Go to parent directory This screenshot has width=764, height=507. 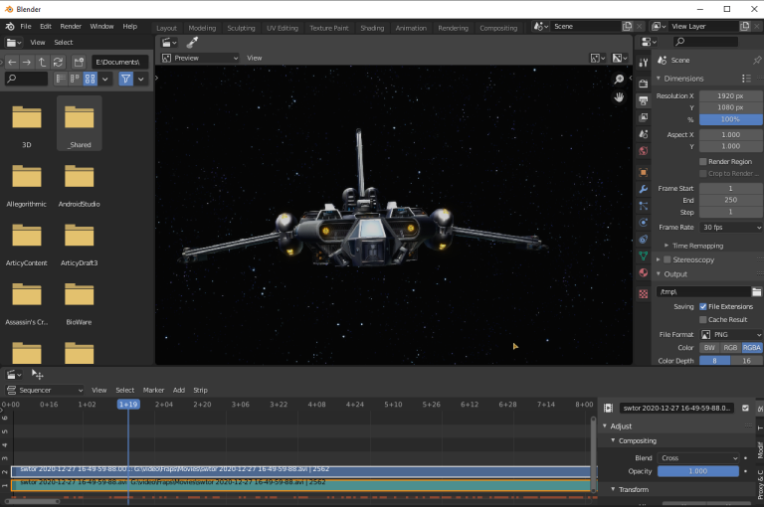click(x=43, y=62)
